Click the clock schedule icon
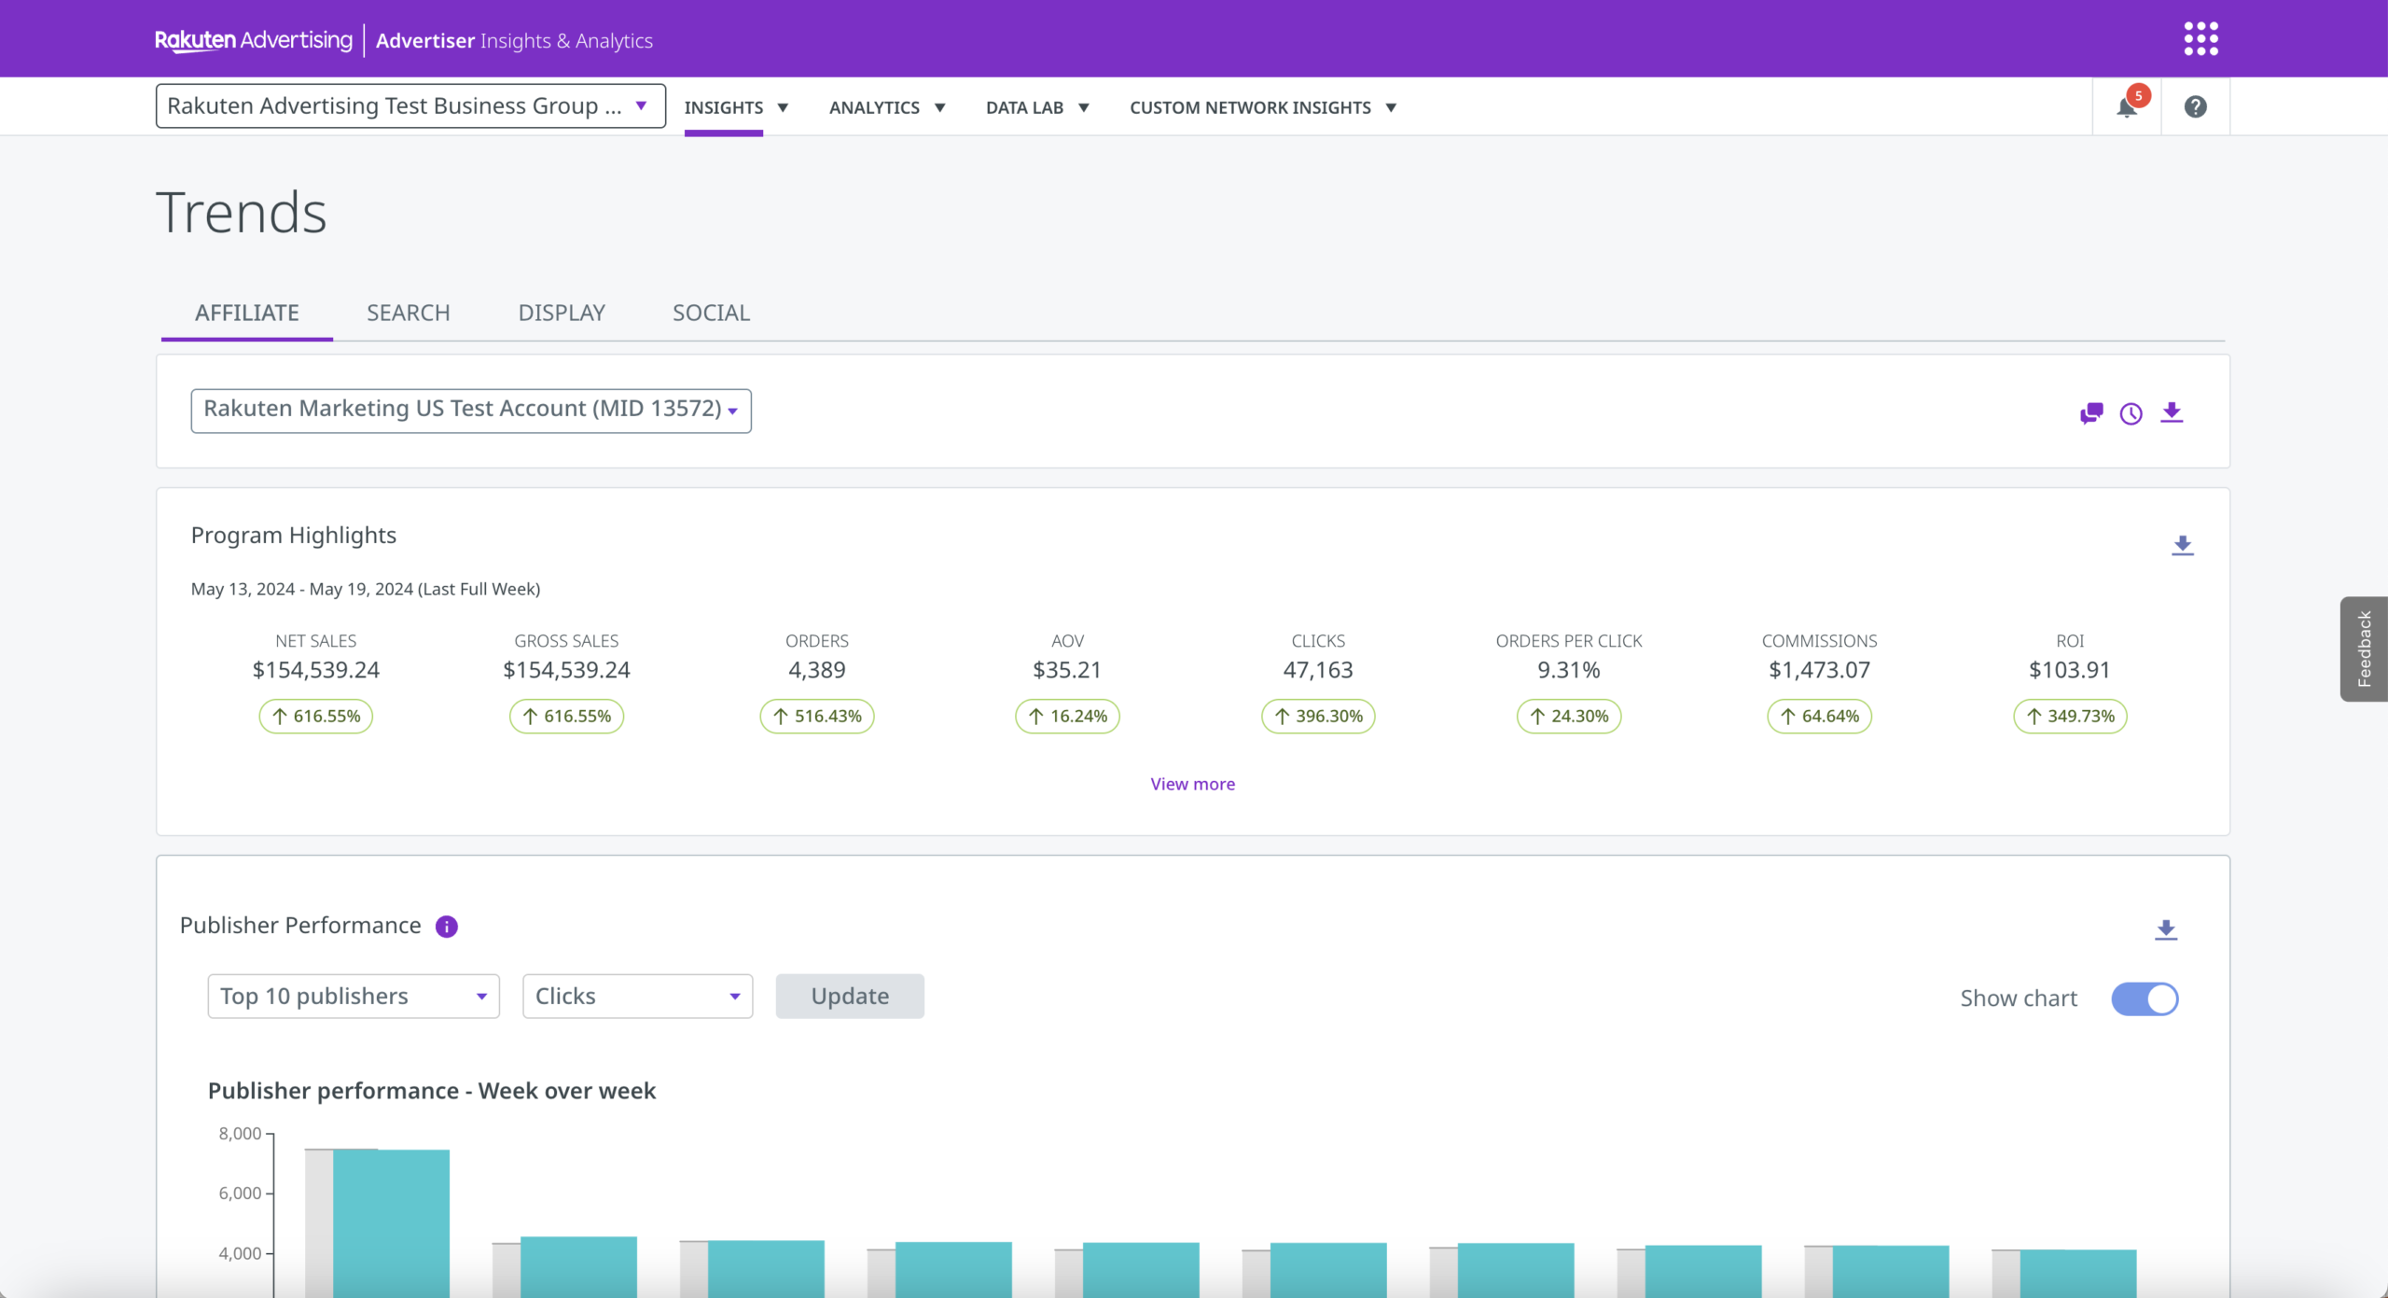This screenshot has height=1298, width=2388. click(x=2131, y=413)
